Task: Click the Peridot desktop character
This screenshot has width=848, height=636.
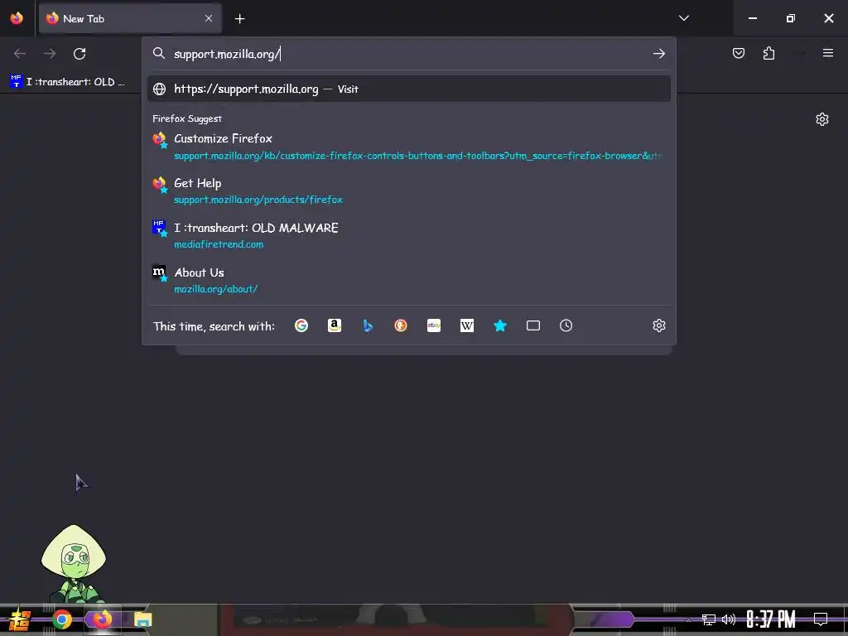Action: click(x=74, y=563)
